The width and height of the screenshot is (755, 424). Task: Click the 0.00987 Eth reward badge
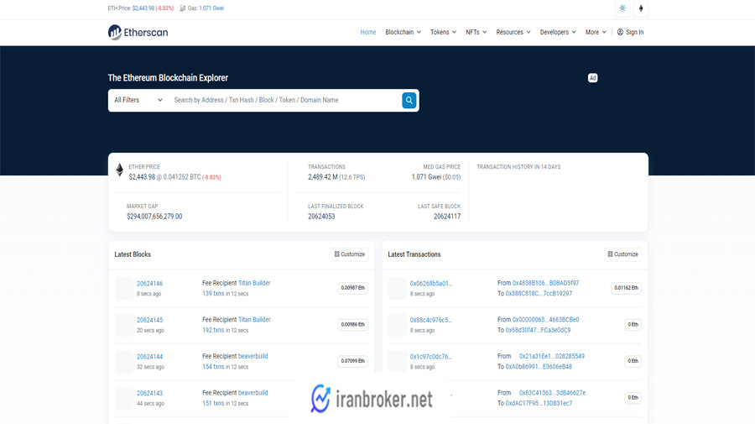click(x=352, y=288)
